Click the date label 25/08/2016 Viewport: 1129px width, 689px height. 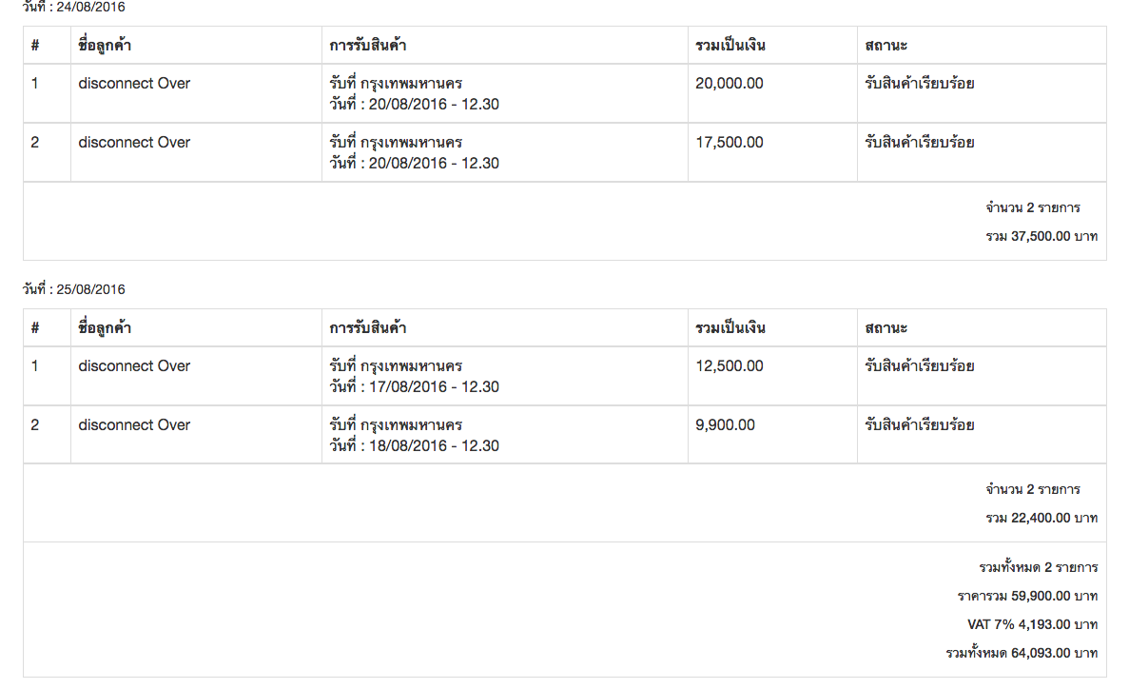(x=74, y=289)
